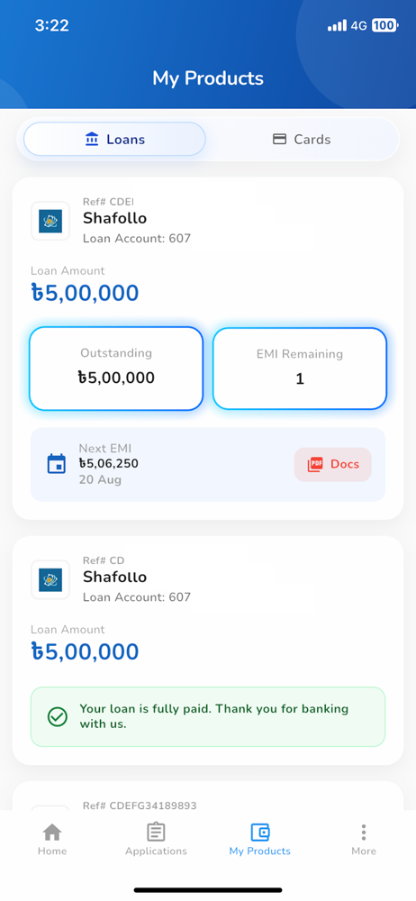Tap the battery indicator in status bar
The width and height of the screenshot is (416, 901).
(x=385, y=25)
